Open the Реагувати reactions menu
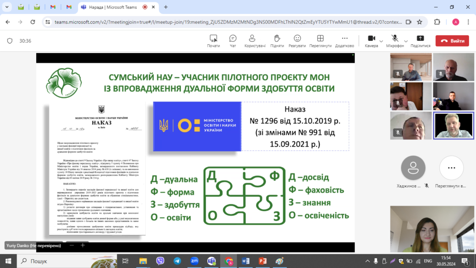Image resolution: width=476 pixels, height=268 pixels. point(297,40)
